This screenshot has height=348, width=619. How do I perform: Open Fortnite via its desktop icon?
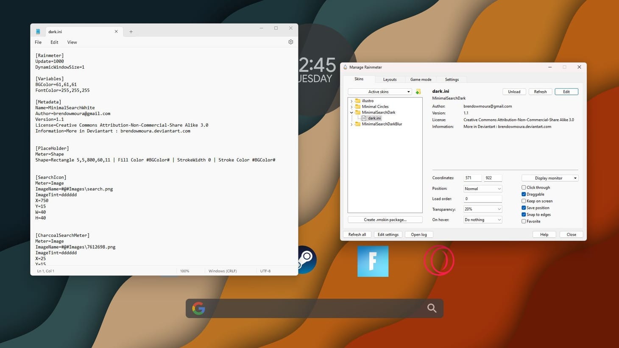click(x=373, y=261)
